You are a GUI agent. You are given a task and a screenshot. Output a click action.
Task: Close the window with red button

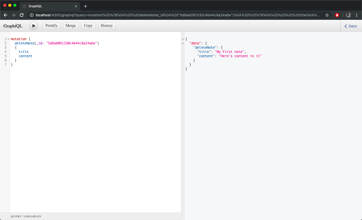[5, 5]
